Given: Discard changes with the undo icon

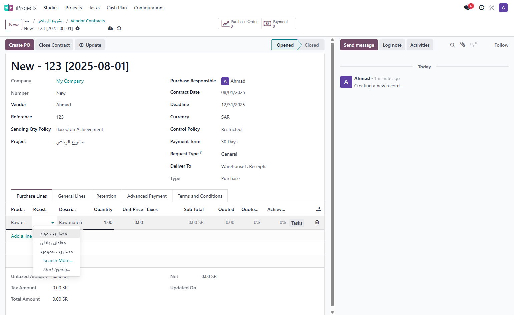Looking at the screenshot, I should 119,28.
